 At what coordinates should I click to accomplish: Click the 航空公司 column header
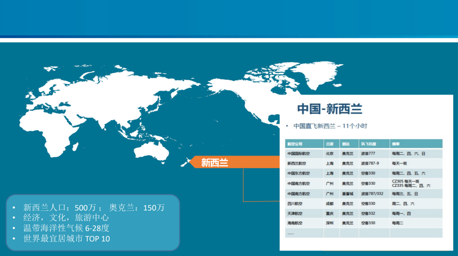[x=295, y=144]
